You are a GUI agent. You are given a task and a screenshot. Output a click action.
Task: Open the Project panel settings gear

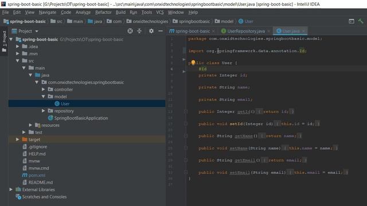click(151, 31)
